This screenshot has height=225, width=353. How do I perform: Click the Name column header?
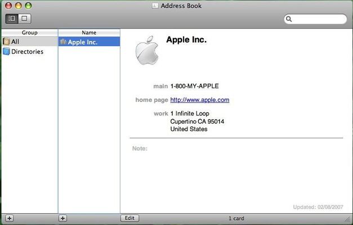point(89,33)
